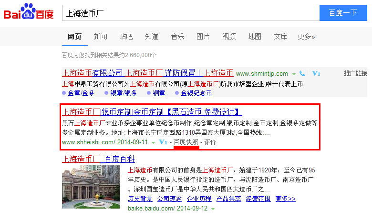The height and width of the screenshot is (220, 372).
Task: Click the www.shmintjp.com URL text
Action: tap(262, 74)
